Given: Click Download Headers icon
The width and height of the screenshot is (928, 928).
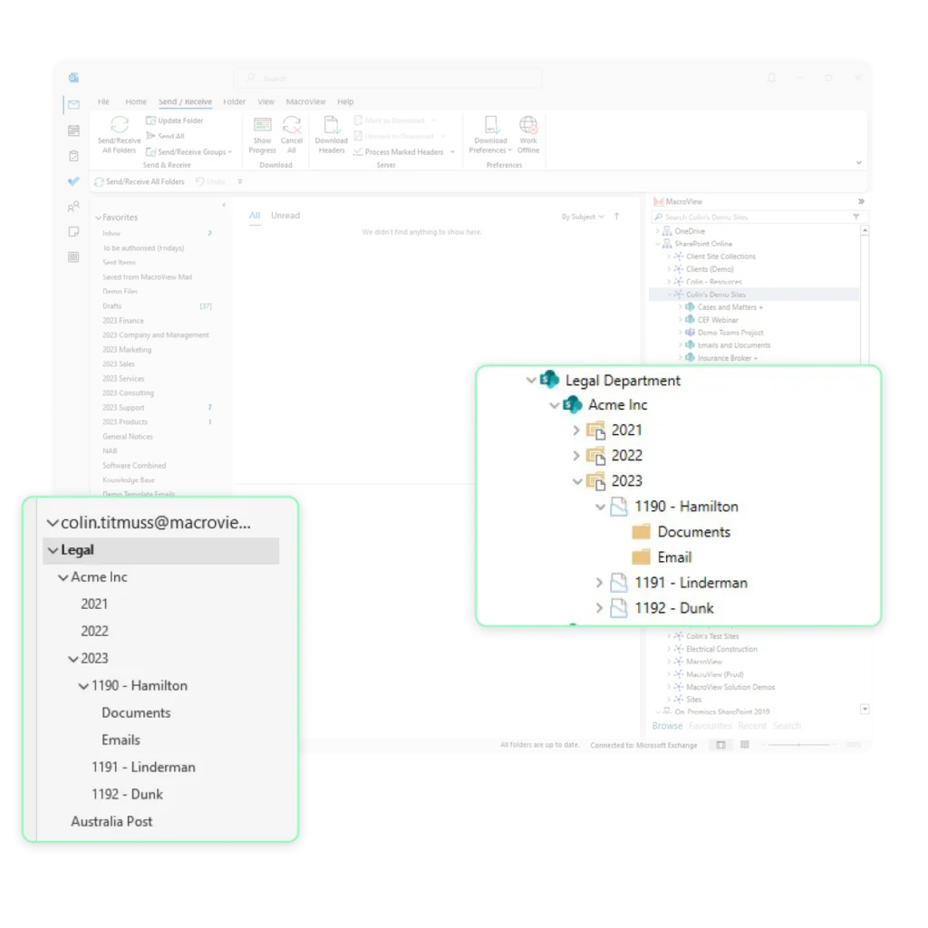Looking at the screenshot, I should click(331, 125).
